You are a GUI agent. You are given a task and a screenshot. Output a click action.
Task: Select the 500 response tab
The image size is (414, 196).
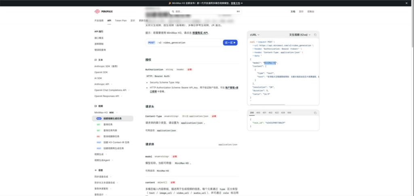pos(289,113)
